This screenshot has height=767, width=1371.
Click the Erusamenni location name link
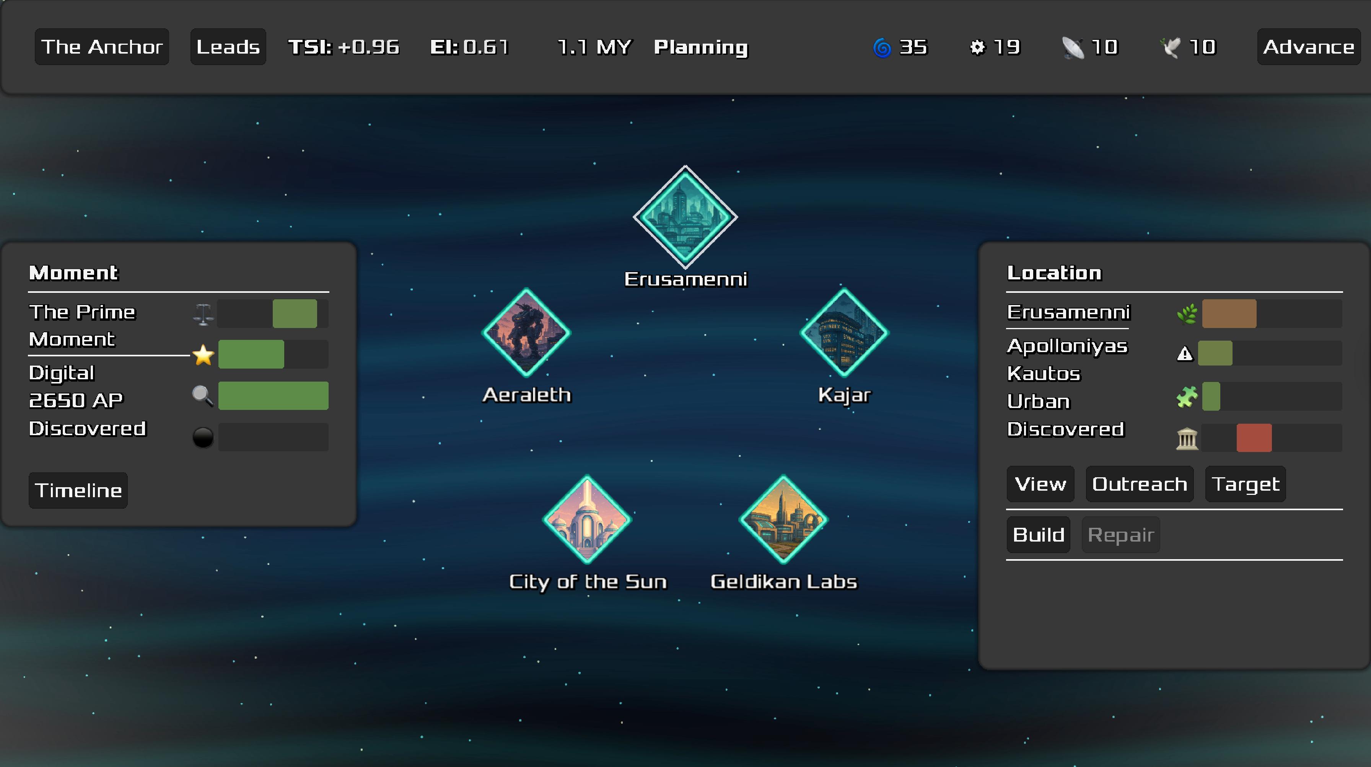point(1068,312)
